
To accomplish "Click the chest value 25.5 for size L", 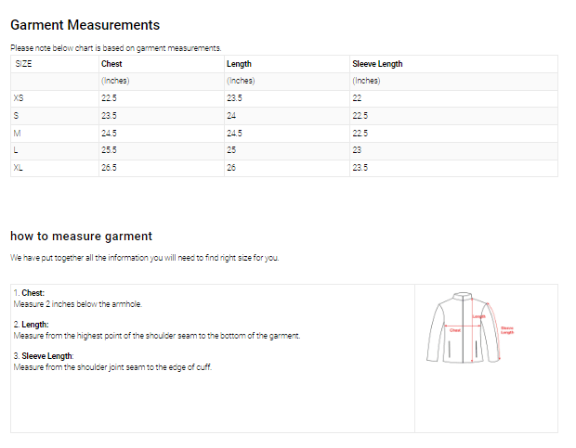I will click(109, 150).
